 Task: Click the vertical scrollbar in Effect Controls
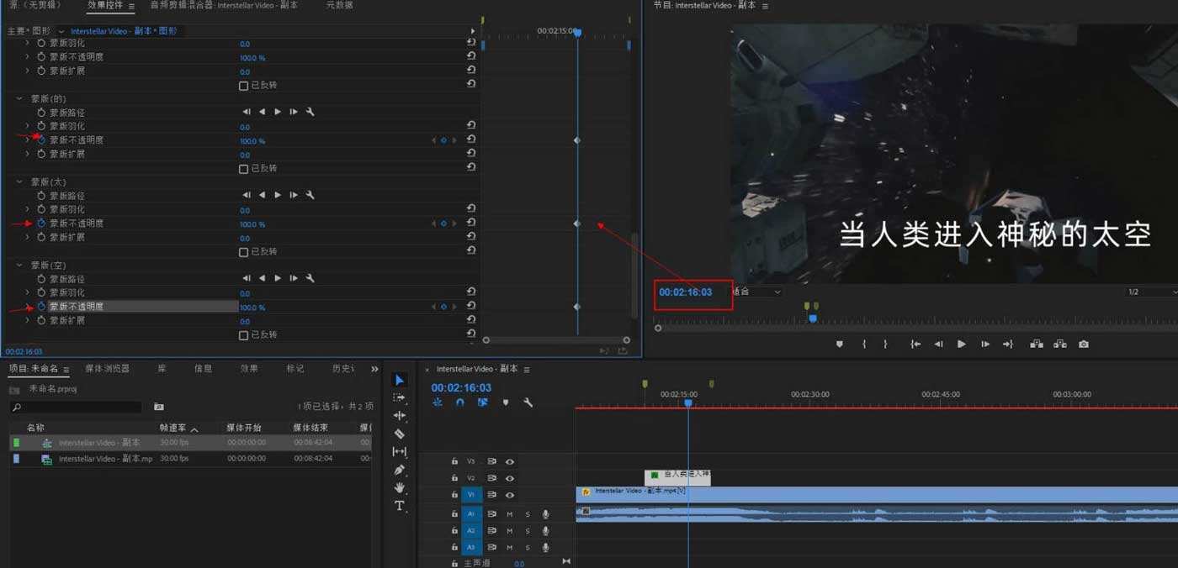[635, 276]
